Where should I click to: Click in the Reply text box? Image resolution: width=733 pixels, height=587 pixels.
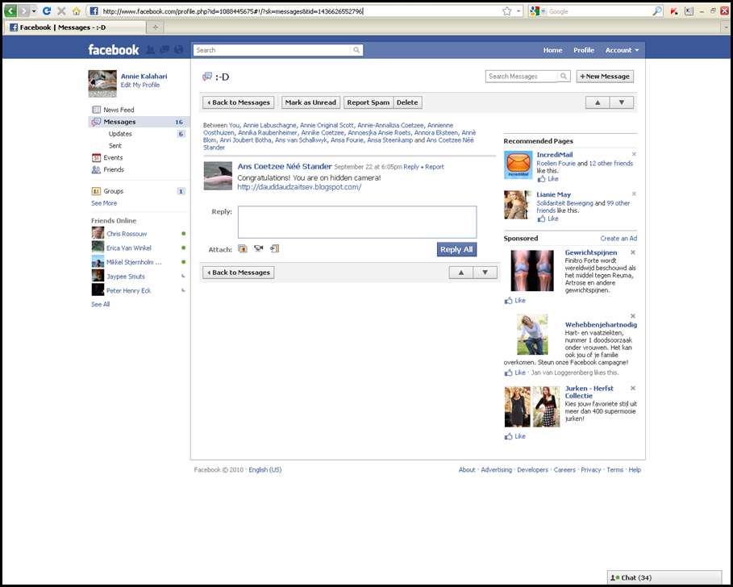pyautogui.click(x=357, y=222)
